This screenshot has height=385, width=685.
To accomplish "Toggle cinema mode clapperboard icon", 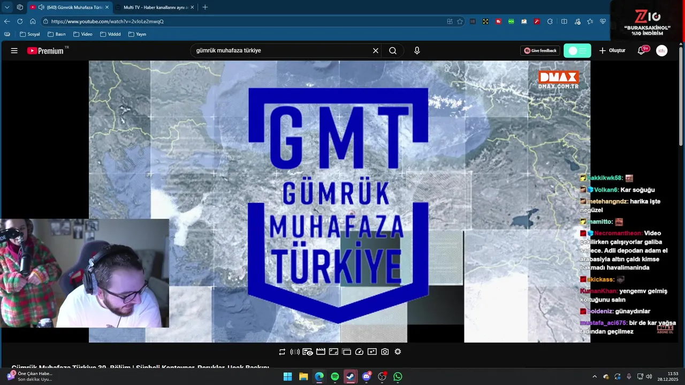I will click(x=321, y=352).
